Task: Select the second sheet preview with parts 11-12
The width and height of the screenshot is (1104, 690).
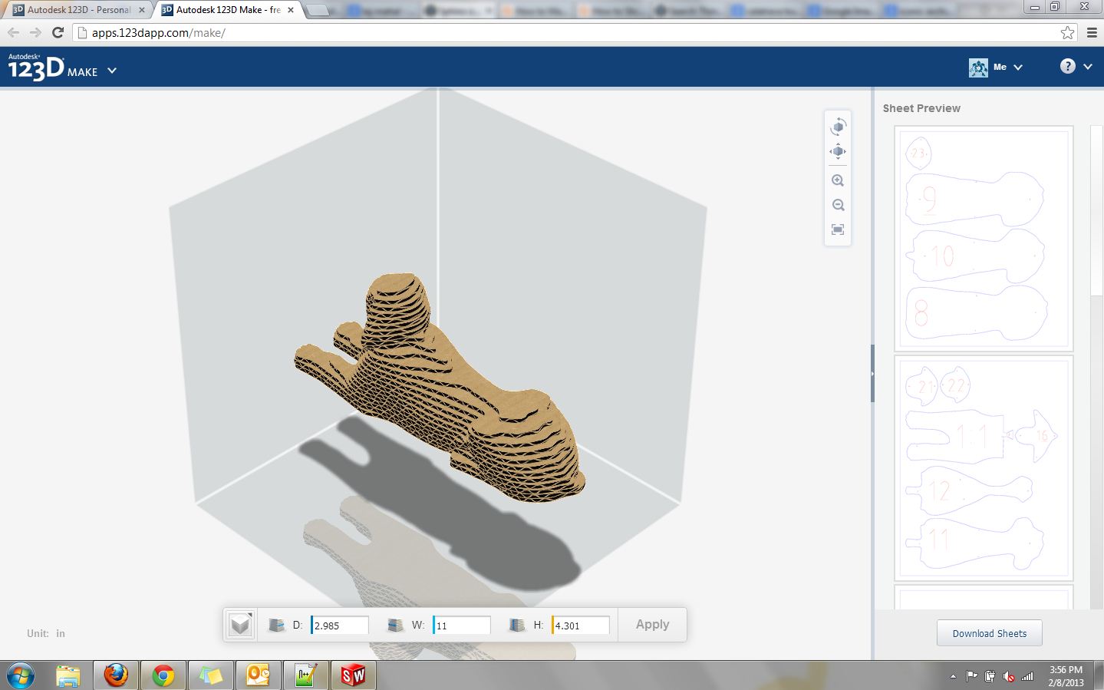Action: (984, 468)
